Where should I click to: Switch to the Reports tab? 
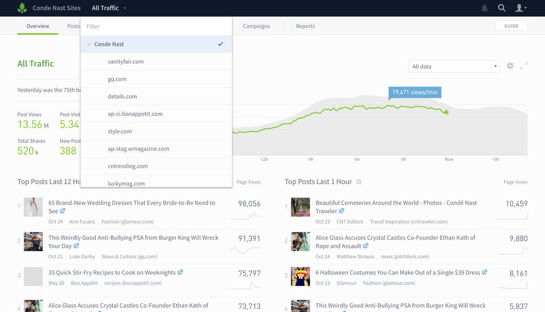[305, 26]
